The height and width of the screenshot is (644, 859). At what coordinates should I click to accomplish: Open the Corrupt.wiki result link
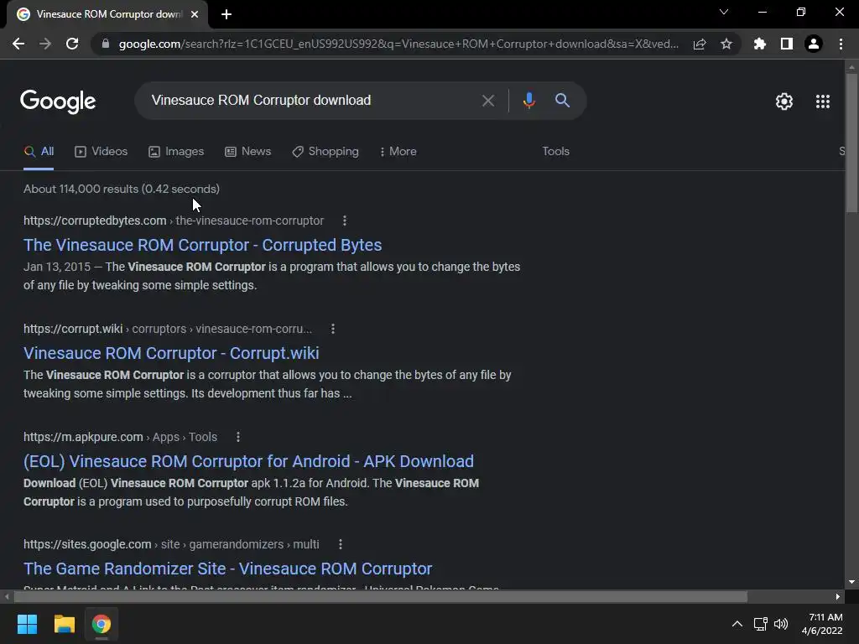tap(171, 353)
